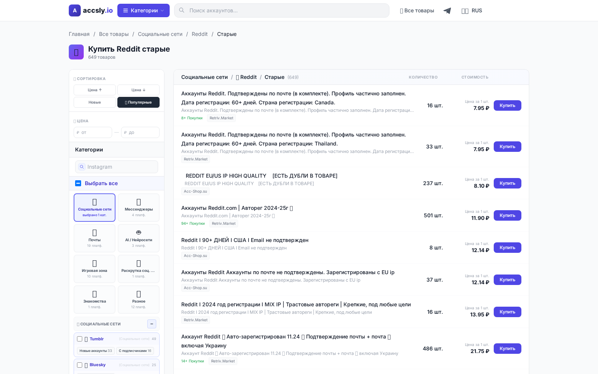Click the 501 шт. quantity
The height and width of the screenshot is (374, 598).
(433, 215)
